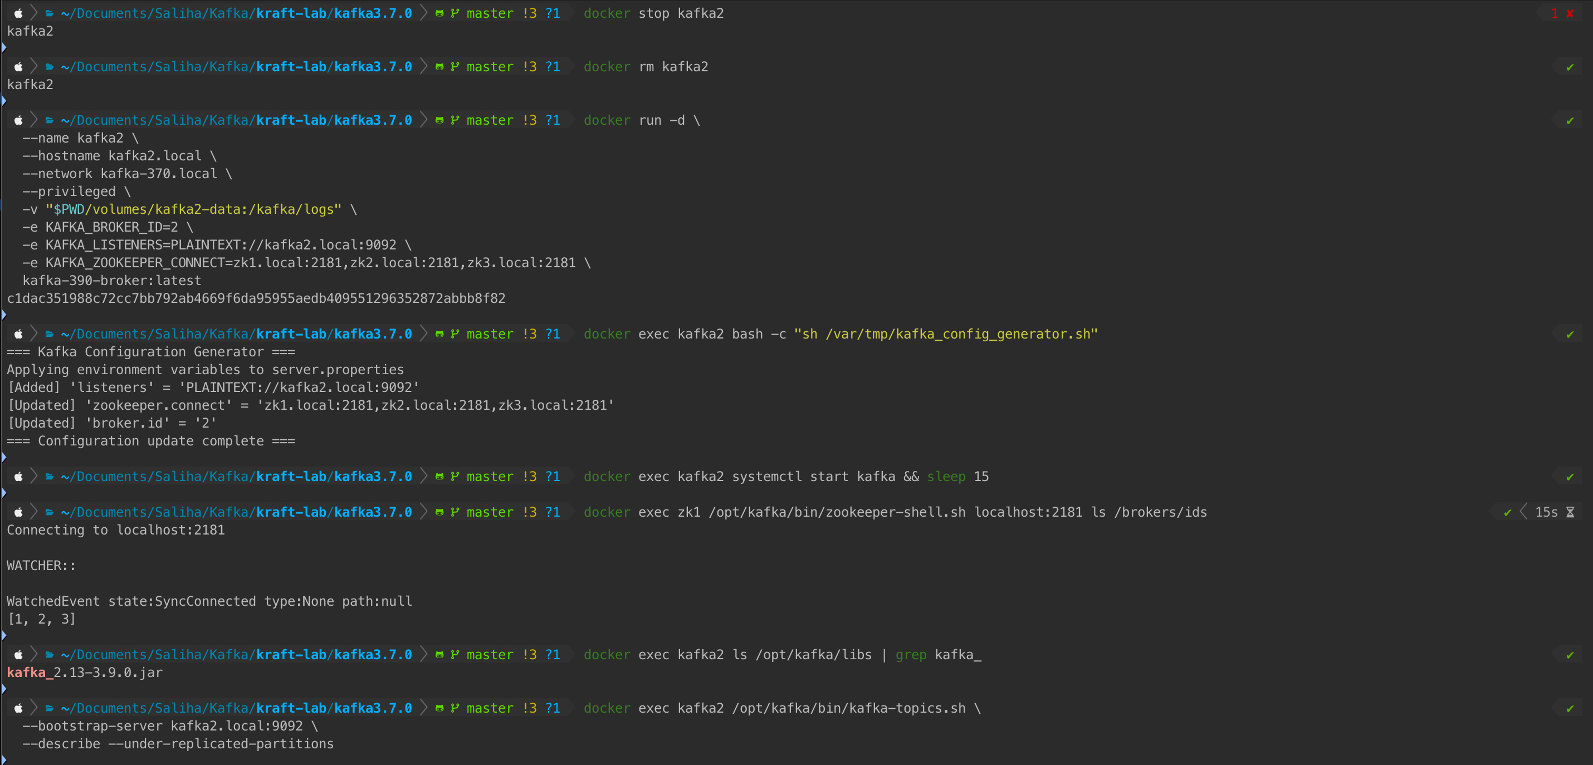Click the red failure cross on the docker stop line
1593x765 pixels.
pyautogui.click(x=1571, y=13)
